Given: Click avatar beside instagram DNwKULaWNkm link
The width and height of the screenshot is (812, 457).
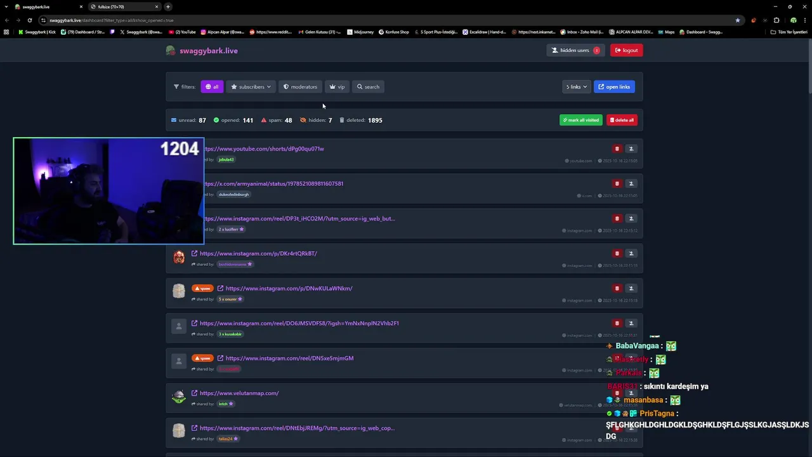Looking at the screenshot, I should pyautogui.click(x=179, y=291).
